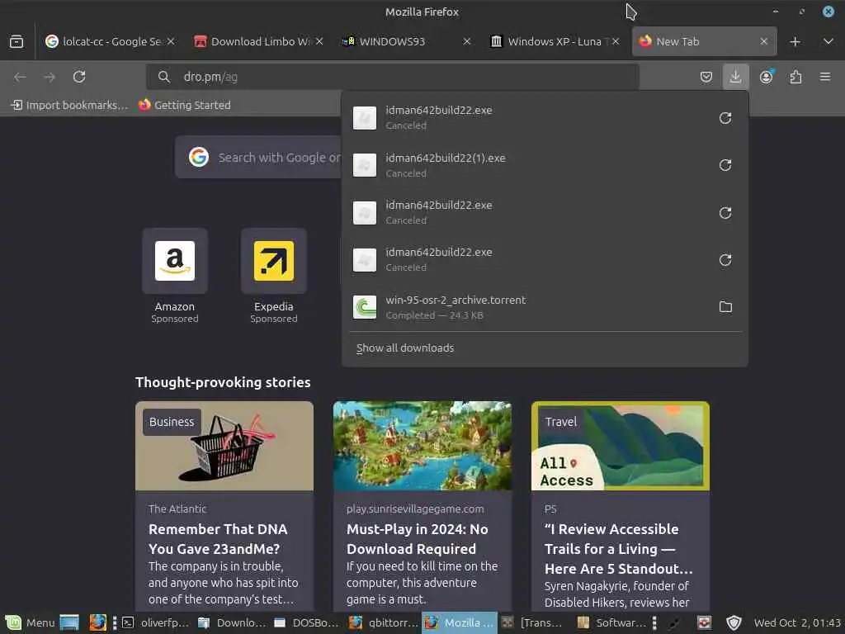Click the Business tag on the story card
The height and width of the screenshot is (634, 845).
coord(172,422)
